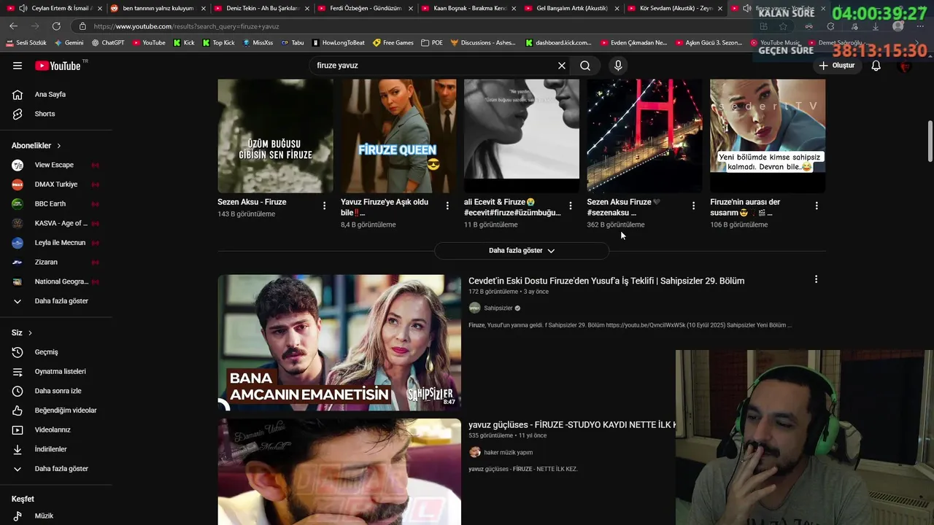Switch to ben tanrının yalnız kuluyum tab
Viewport: 934px width, 525px height.
click(x=156, y=8)
